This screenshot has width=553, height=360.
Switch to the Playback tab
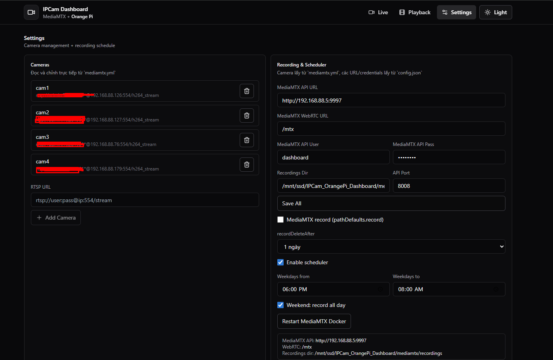(x=415, y=12)
